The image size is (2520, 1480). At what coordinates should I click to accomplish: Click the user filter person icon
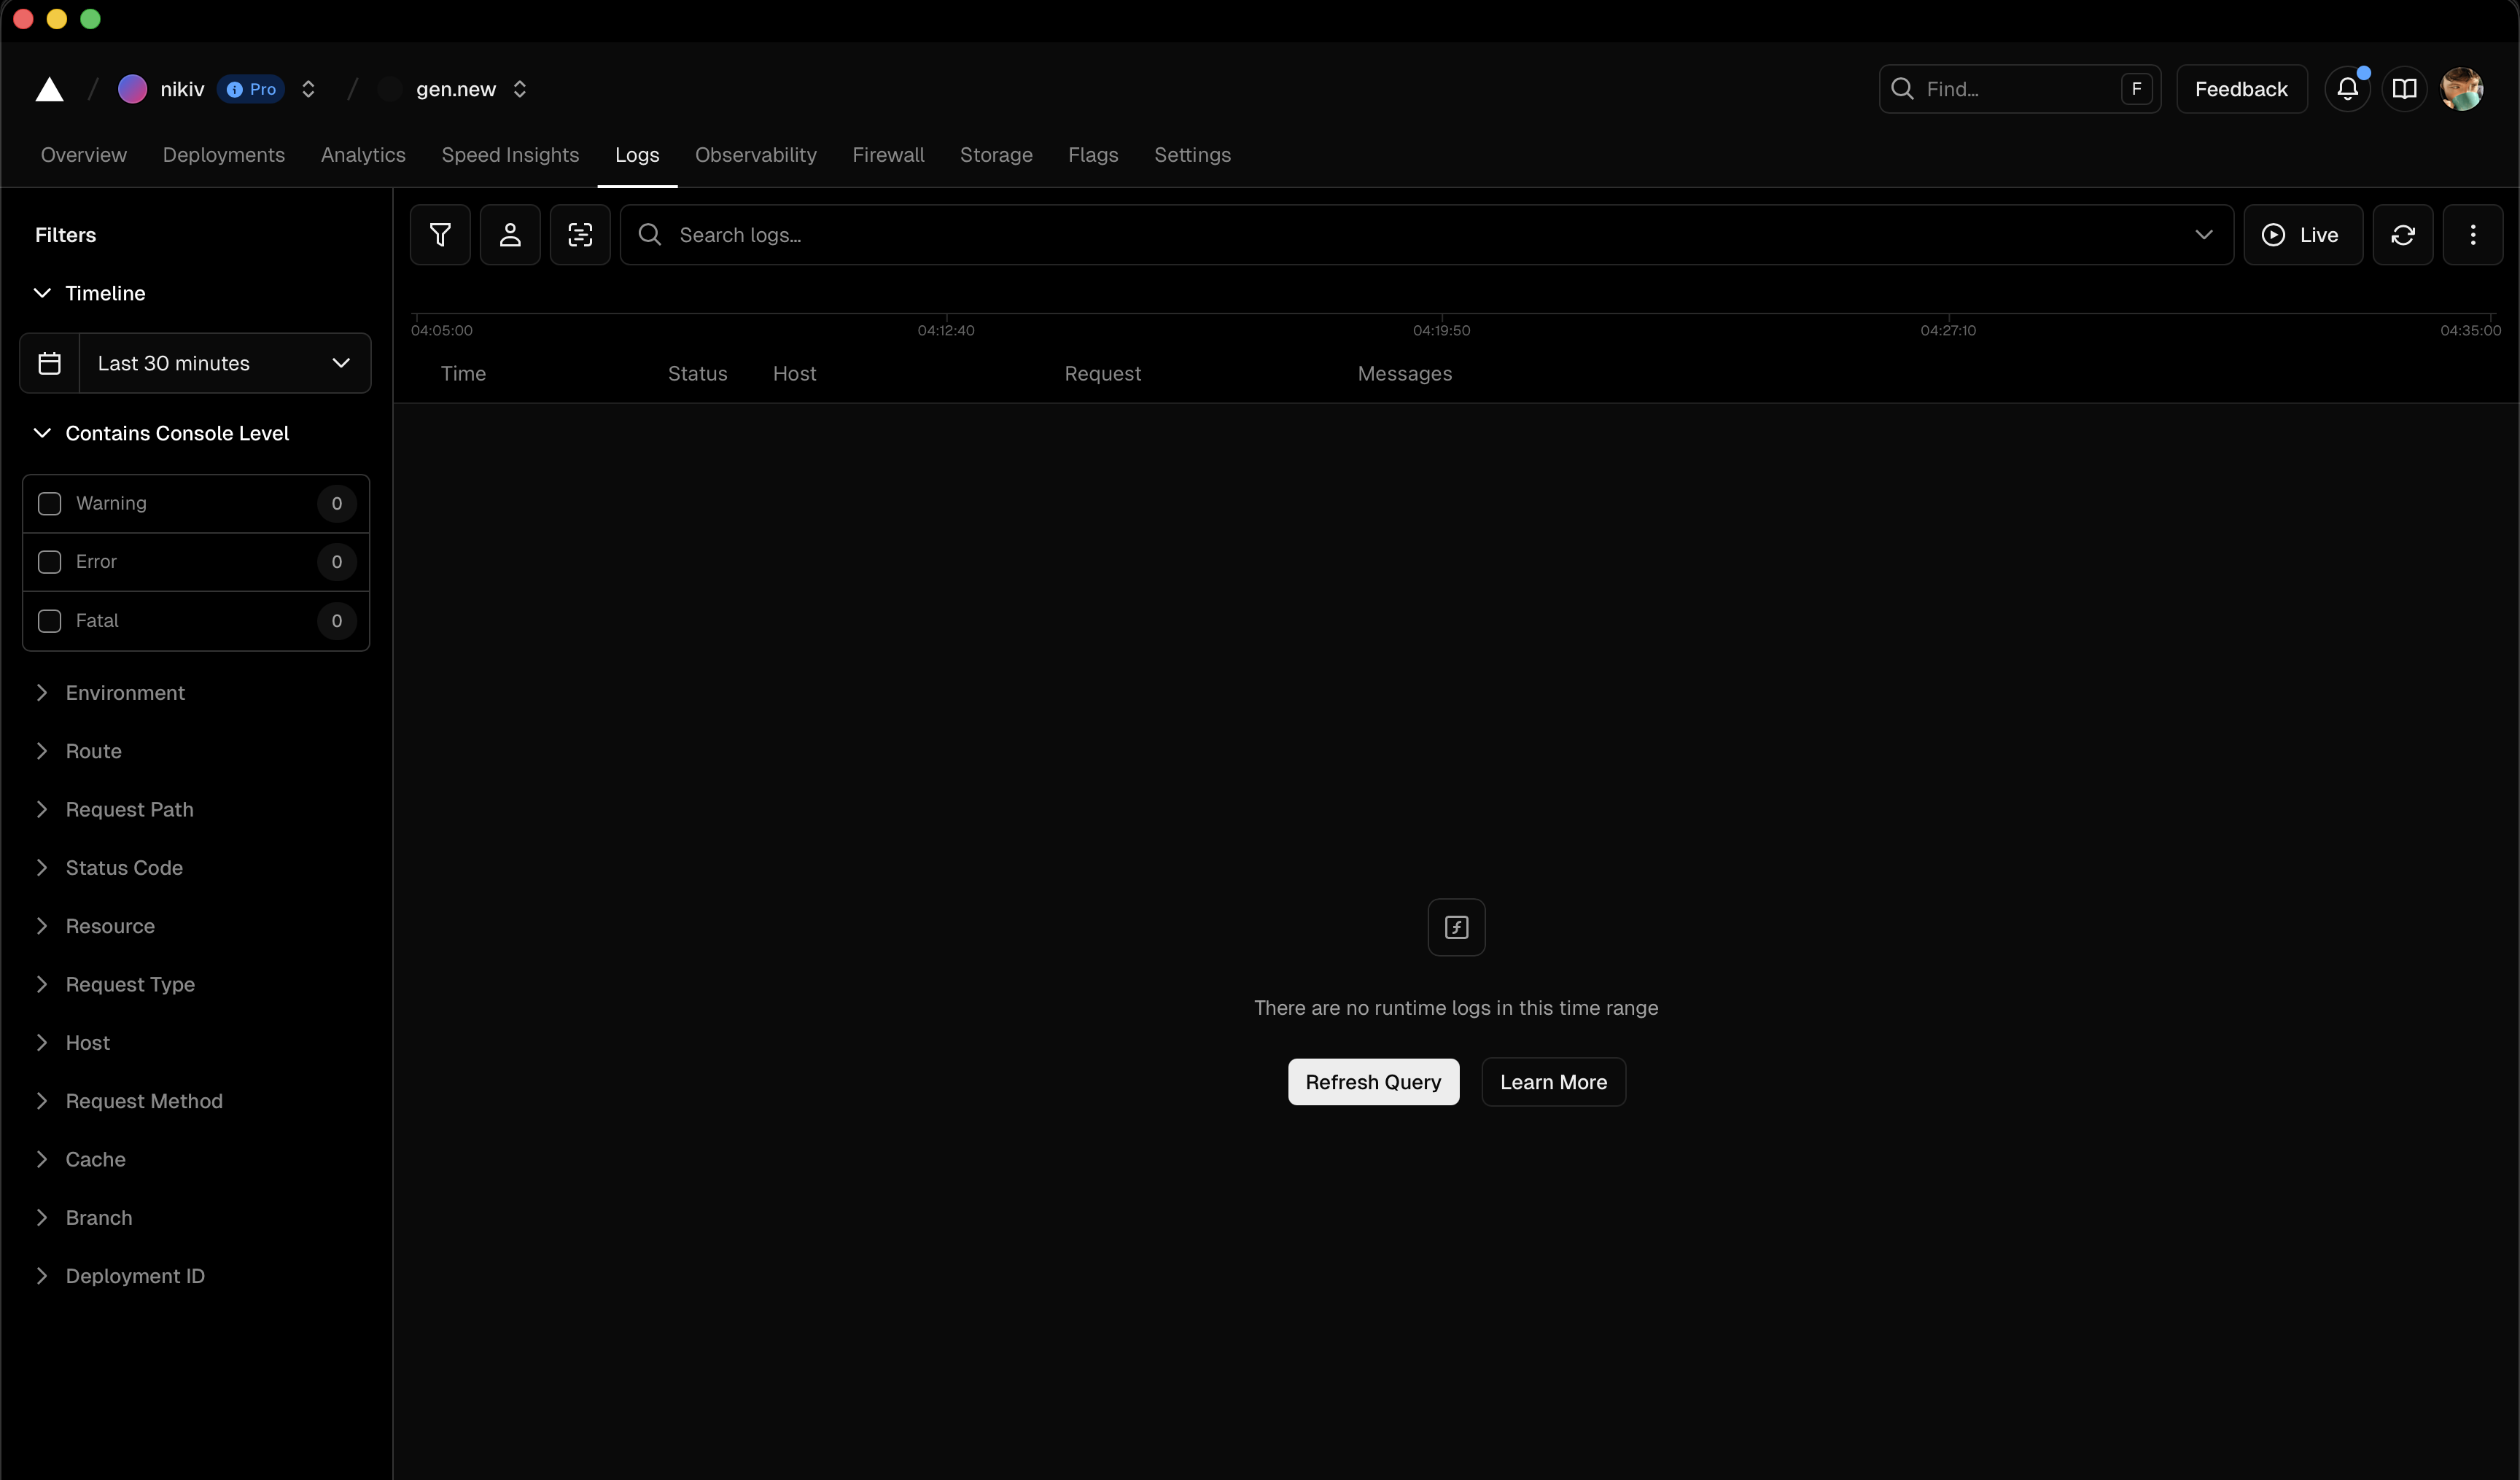click(x=510, y=235)
